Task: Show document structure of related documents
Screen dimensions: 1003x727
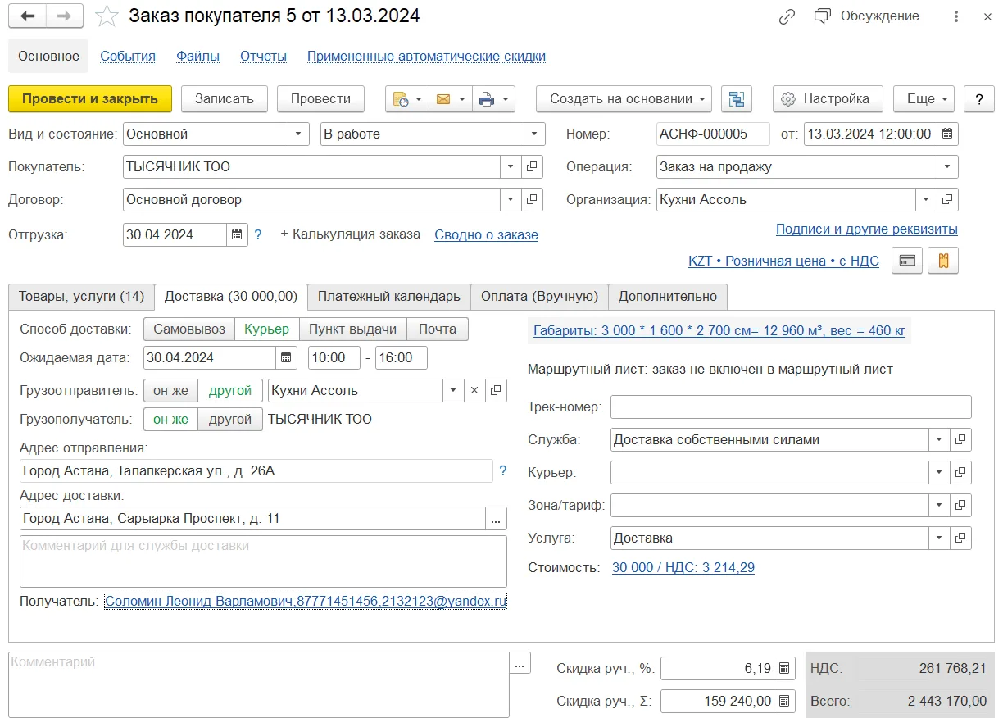Action: point(737,99)
